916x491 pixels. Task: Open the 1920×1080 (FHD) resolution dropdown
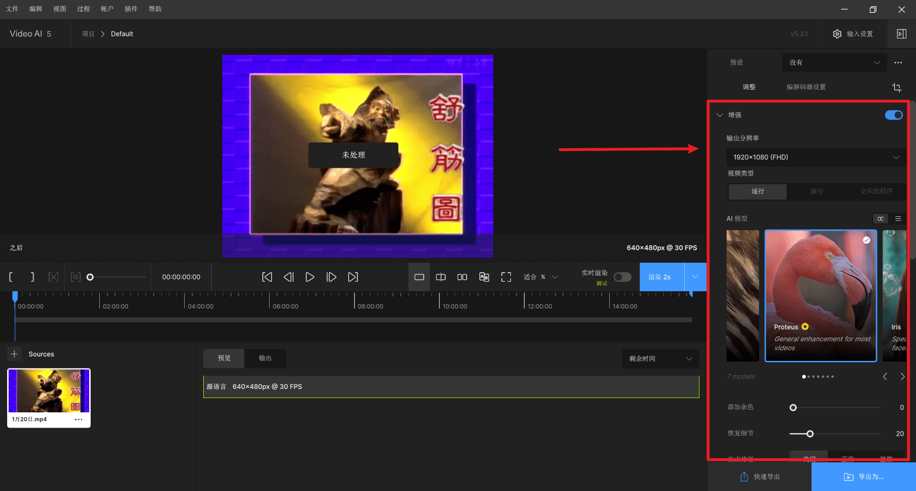click(x=815, y=157)
